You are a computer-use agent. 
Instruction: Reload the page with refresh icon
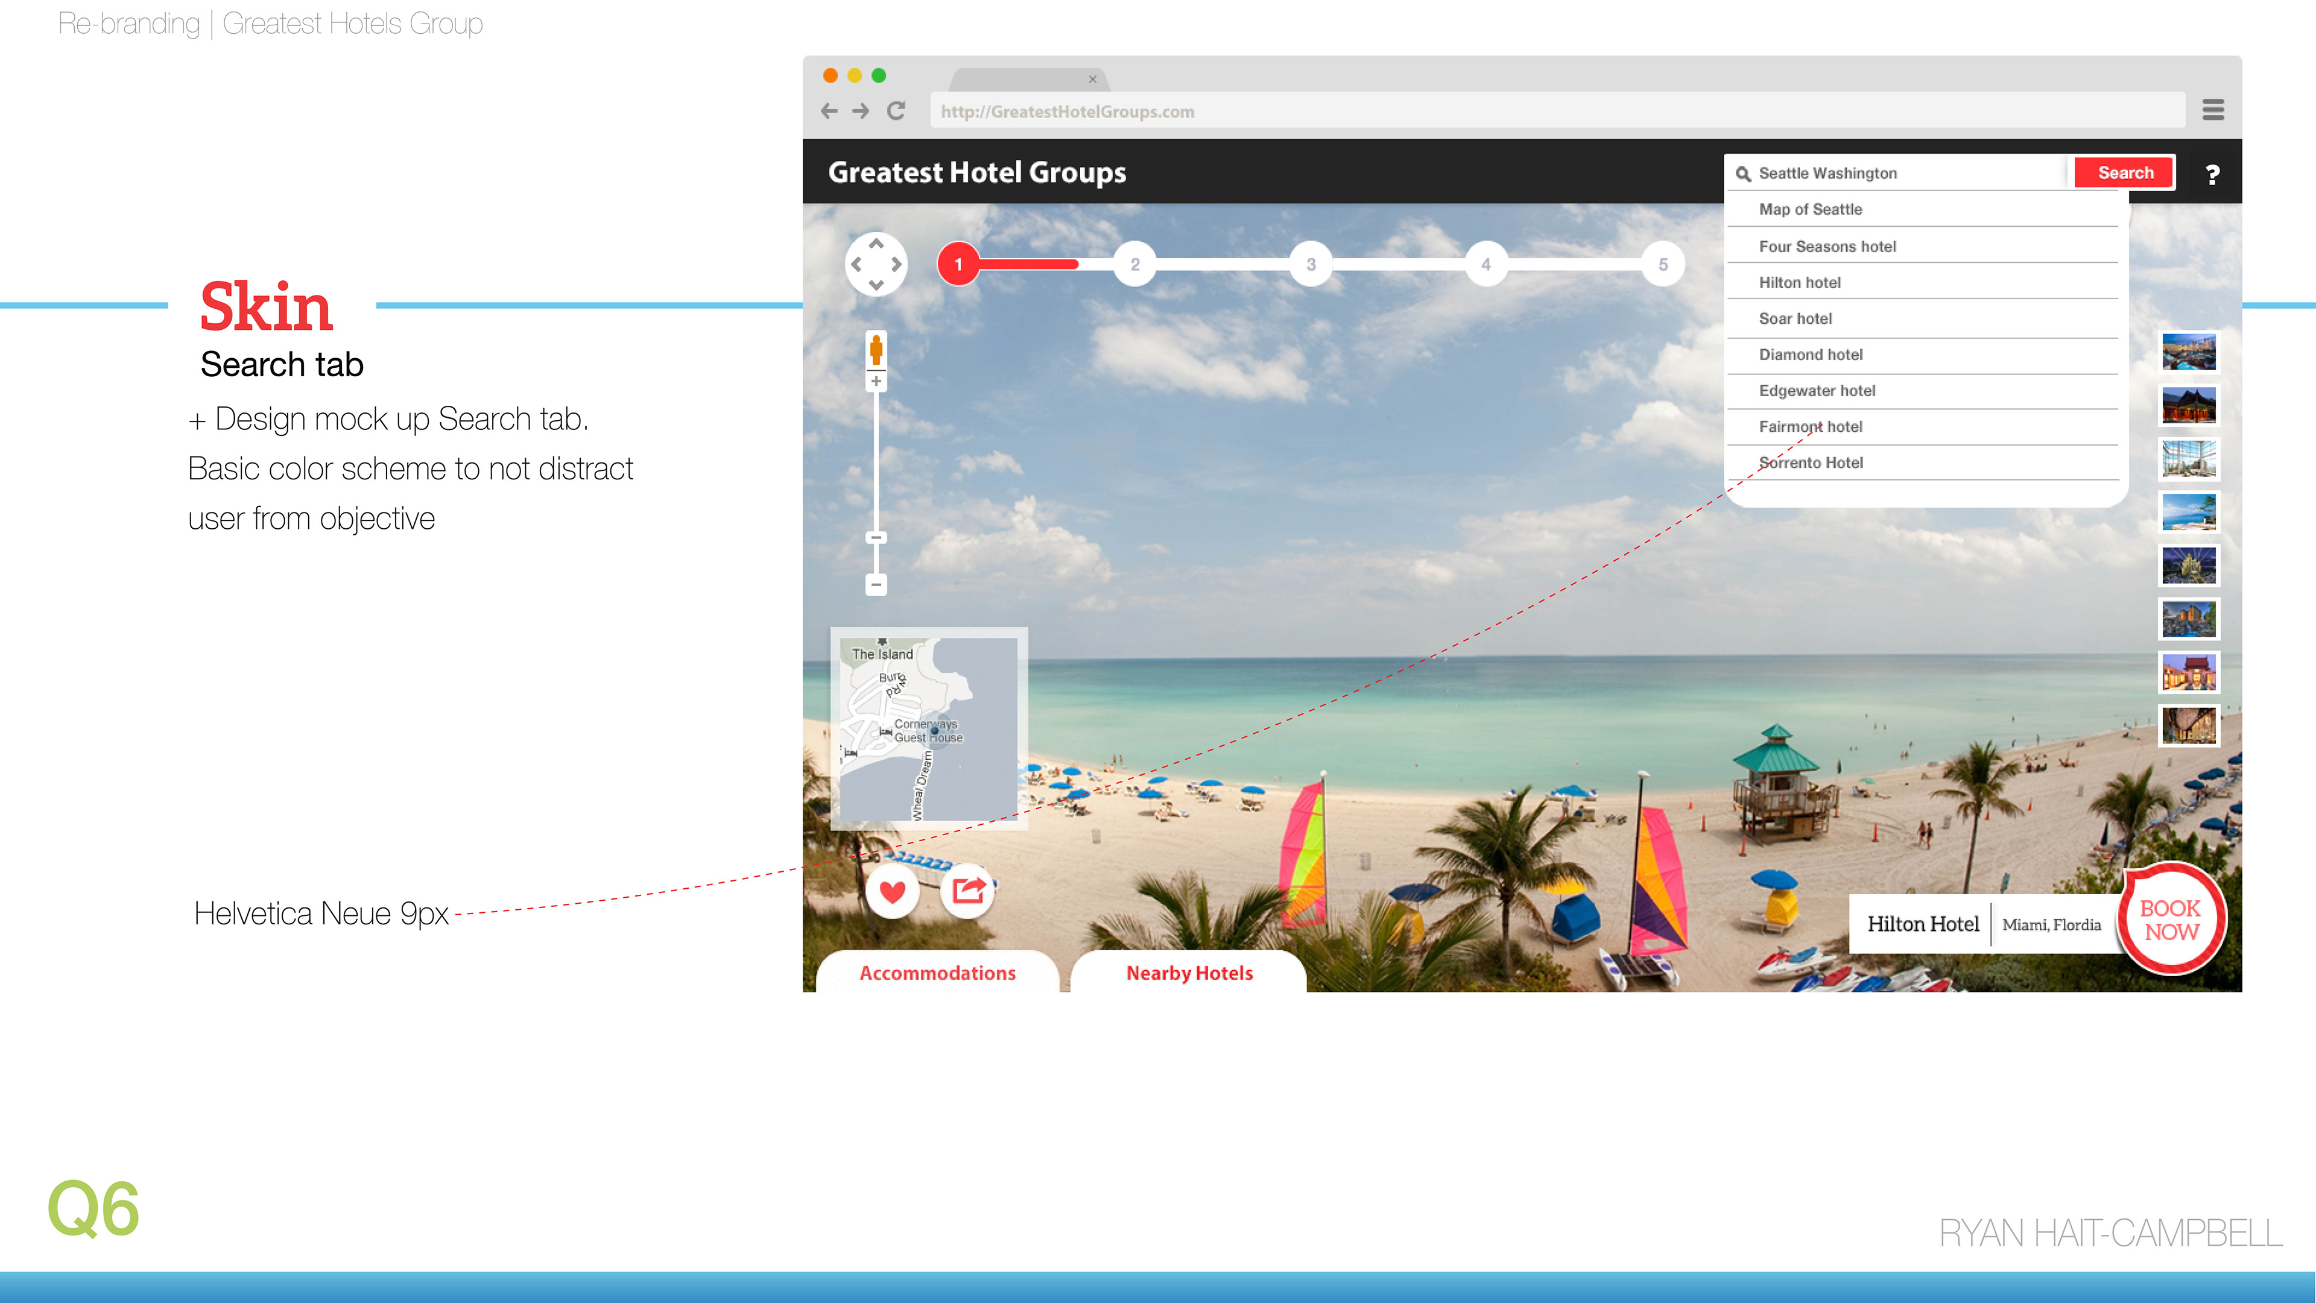(x=896, y=110)
